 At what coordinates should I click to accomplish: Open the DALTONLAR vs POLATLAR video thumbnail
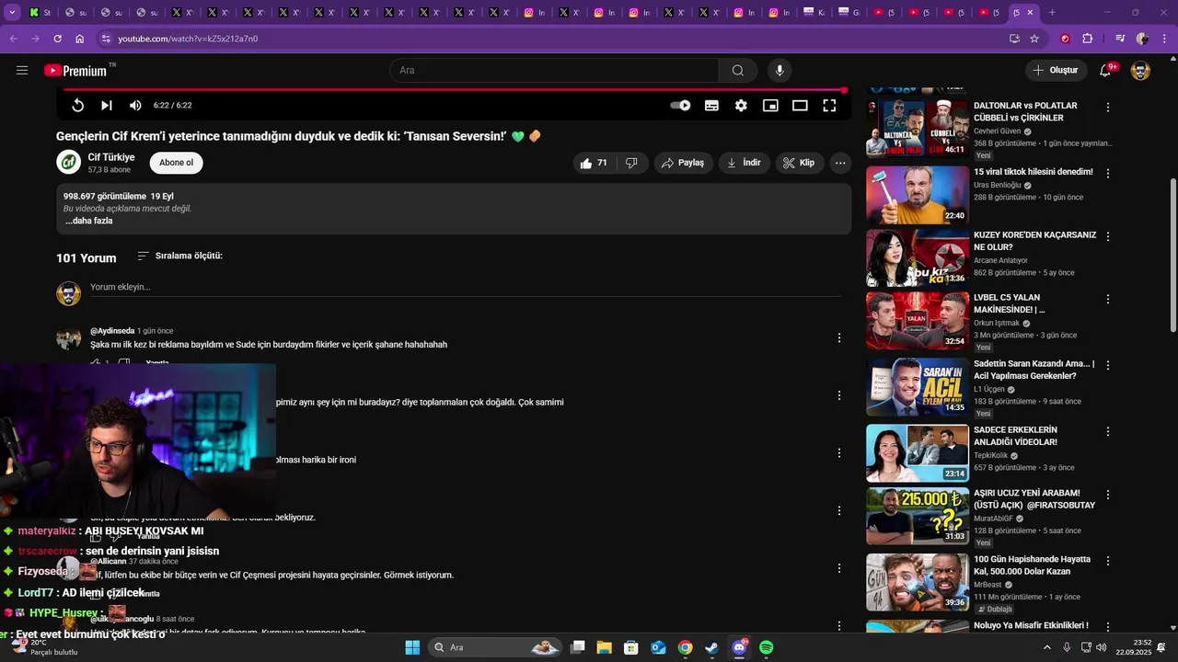coord(918,128)
